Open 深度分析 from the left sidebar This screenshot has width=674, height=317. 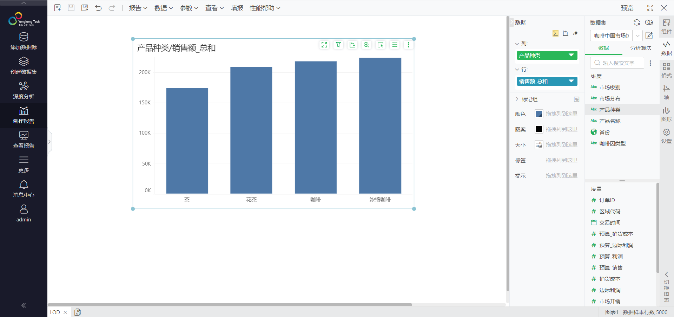pos(24,90)
